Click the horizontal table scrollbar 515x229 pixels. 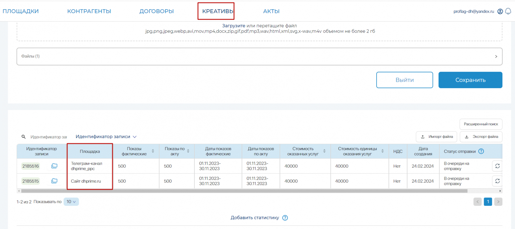click(244, 191)
